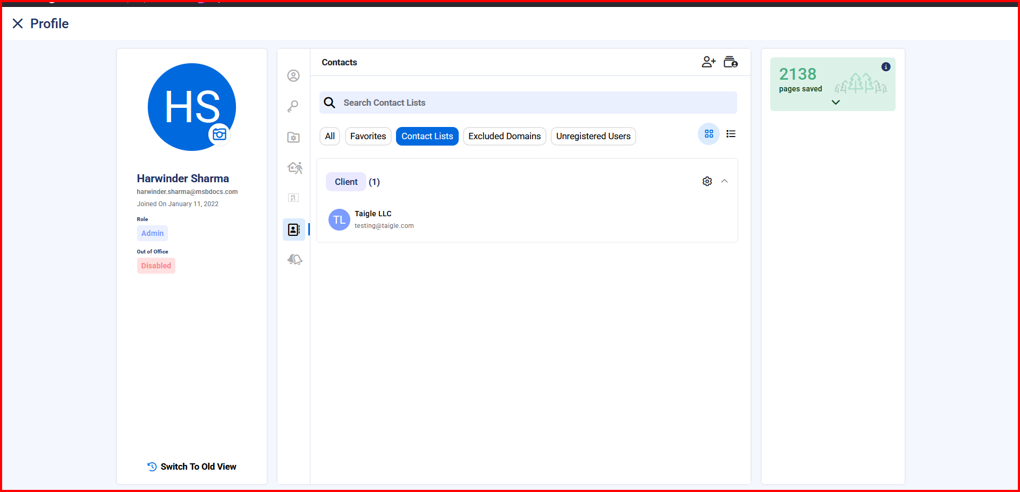Image resolution: width=1020 pixels, height=492 pixels.
Task: Open Client list settings gear
Action: pos(707,182)
